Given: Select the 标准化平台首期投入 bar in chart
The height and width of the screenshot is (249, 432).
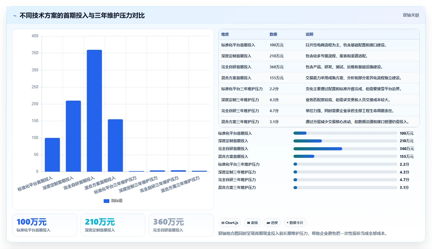Looking at the screenshot, I should tap(52, 155).
